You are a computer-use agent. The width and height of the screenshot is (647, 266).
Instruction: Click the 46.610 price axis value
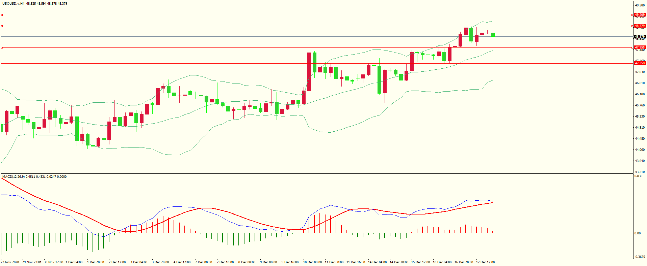(640, 83)
